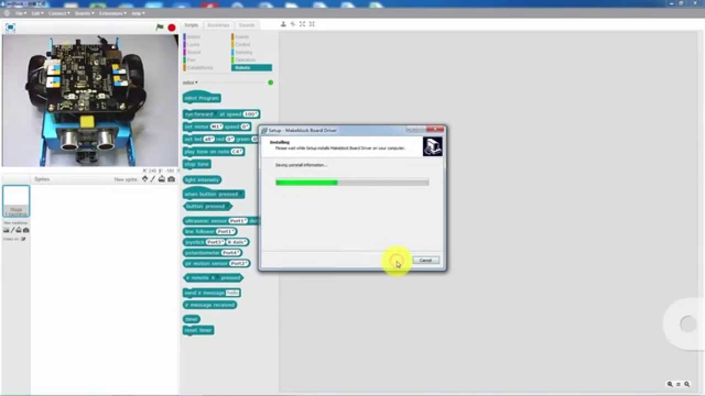705x396 pixels.
Task: Open the File menu
Action: (20, 13)
